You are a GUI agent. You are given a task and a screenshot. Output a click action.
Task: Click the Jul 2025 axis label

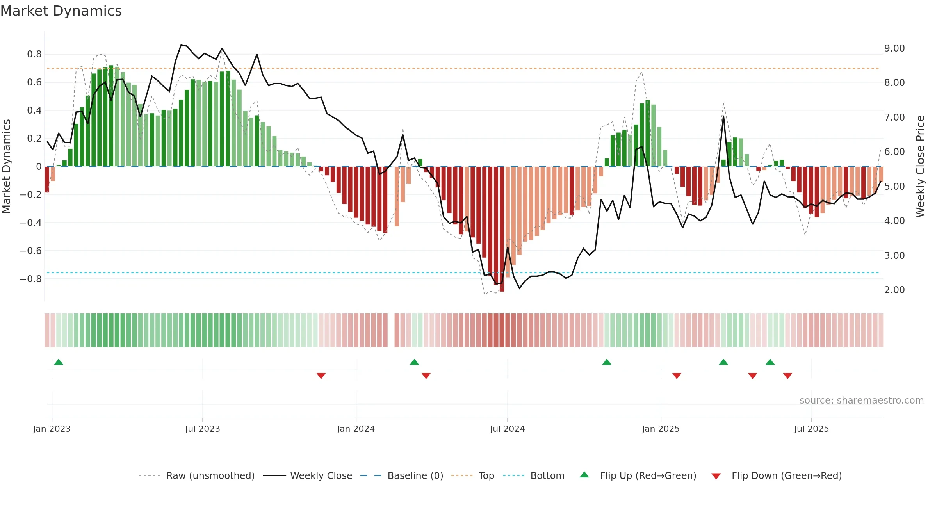click(812, 429)
